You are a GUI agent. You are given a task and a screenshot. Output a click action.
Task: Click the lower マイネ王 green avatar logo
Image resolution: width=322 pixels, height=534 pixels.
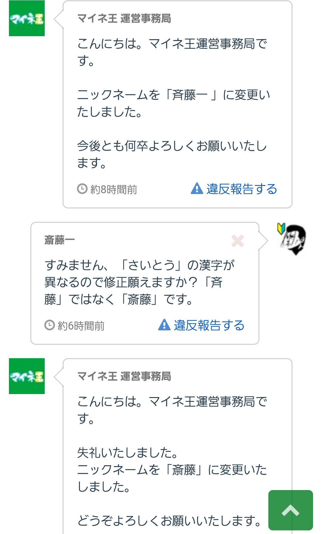tap(27, 376)
